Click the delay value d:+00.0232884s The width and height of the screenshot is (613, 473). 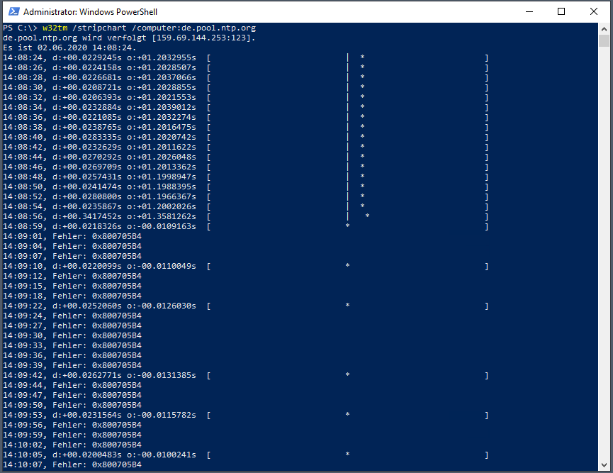86,107
